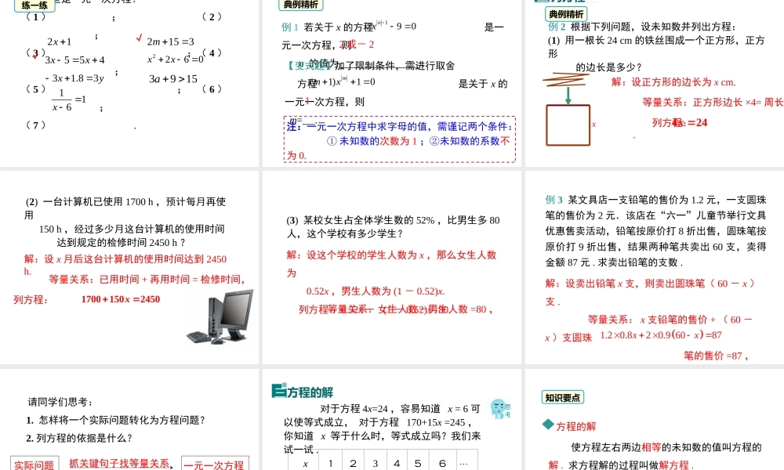Click the 一元一次方程 box

(215, 465)
